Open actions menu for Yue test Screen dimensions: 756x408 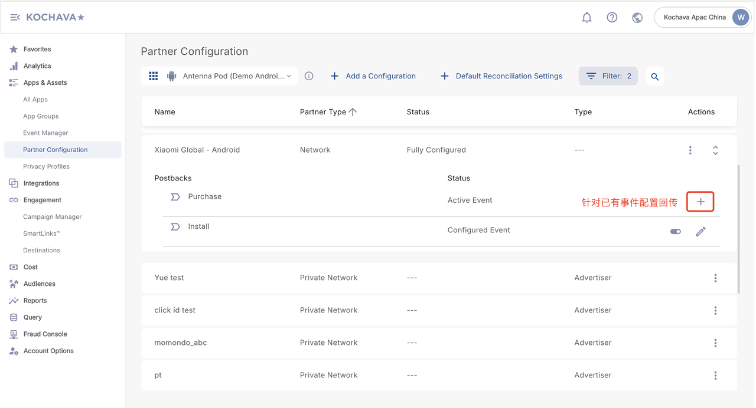click(x=715, y=278)
